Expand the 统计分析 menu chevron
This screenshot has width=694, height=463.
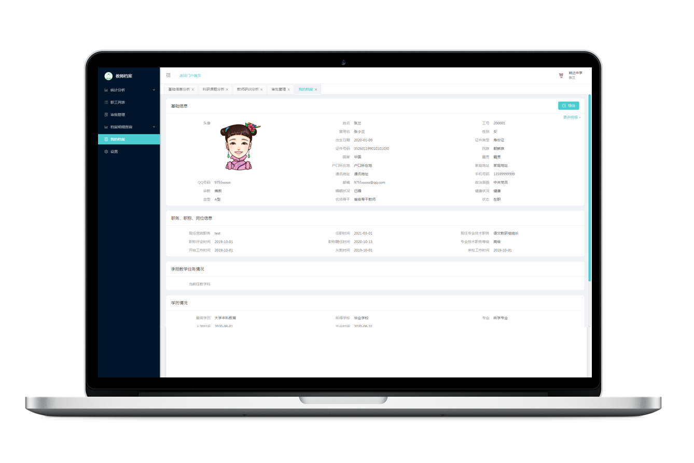click(x=154, y=90)
